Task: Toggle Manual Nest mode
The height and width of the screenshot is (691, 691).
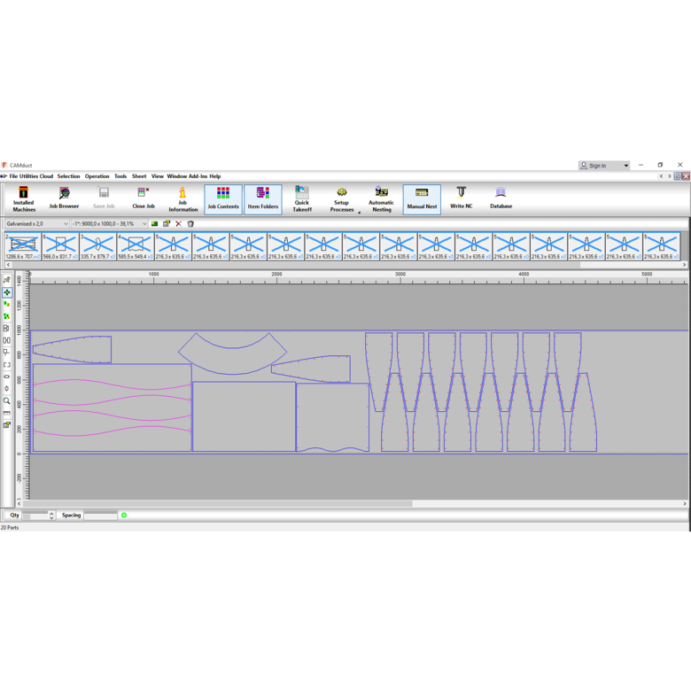Action: tap(422, 199)
